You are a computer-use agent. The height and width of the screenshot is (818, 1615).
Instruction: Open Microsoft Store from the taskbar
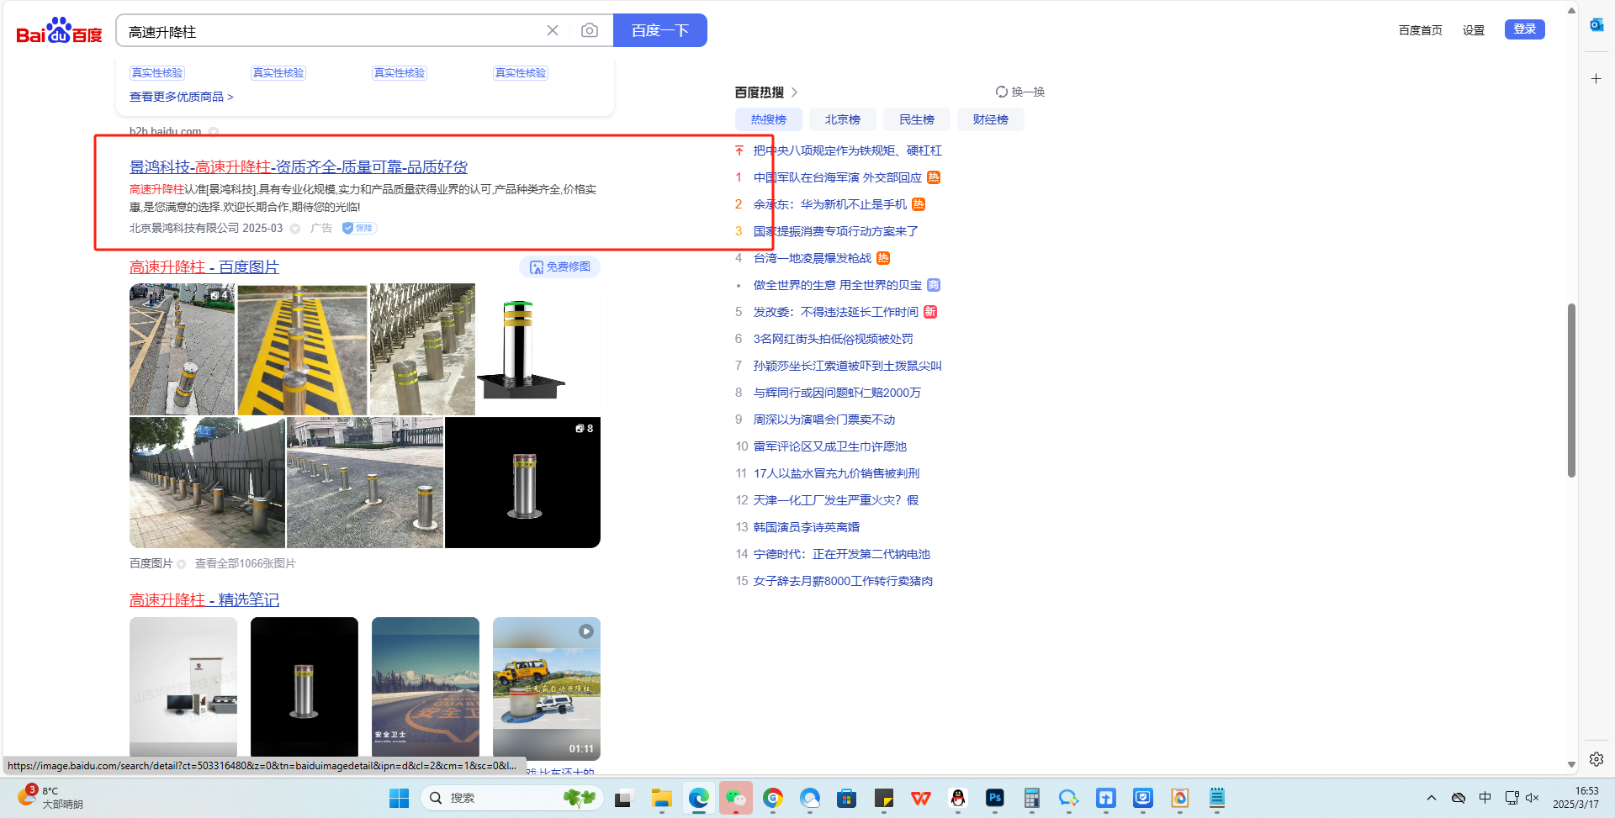click(x=847, y=798)
